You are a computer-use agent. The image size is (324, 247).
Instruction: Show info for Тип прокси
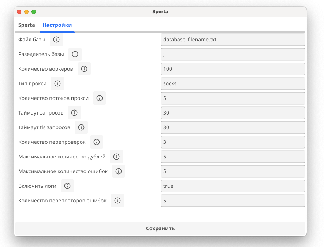click(57, 83)
